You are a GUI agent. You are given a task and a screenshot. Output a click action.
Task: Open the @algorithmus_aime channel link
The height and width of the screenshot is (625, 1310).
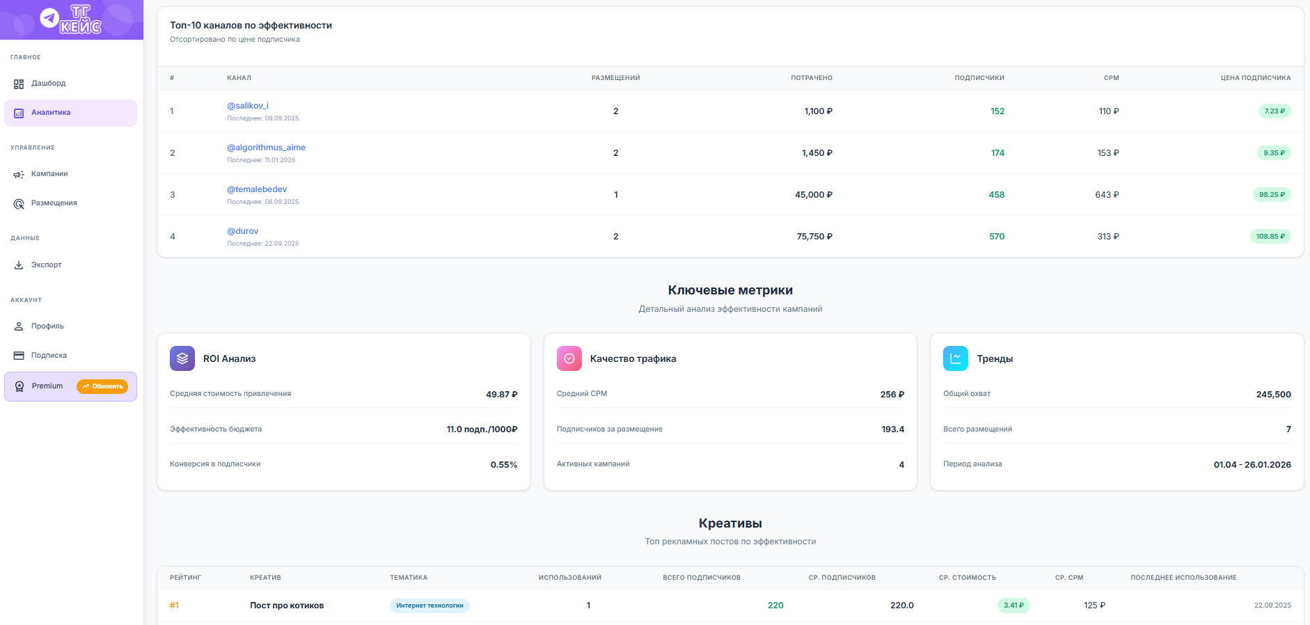[x=266, y=148]
